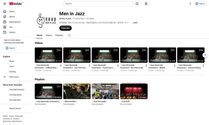Viewport: 209px width, 125px height.
Task: Play the You've Got a video thumbnail
Action: click(105, 55)
